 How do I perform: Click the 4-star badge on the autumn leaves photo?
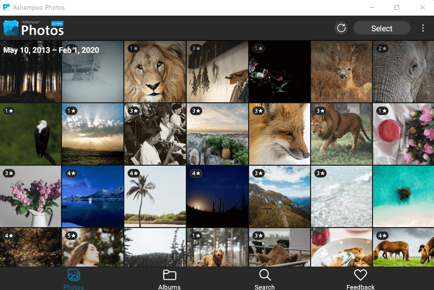pos(9,236)
